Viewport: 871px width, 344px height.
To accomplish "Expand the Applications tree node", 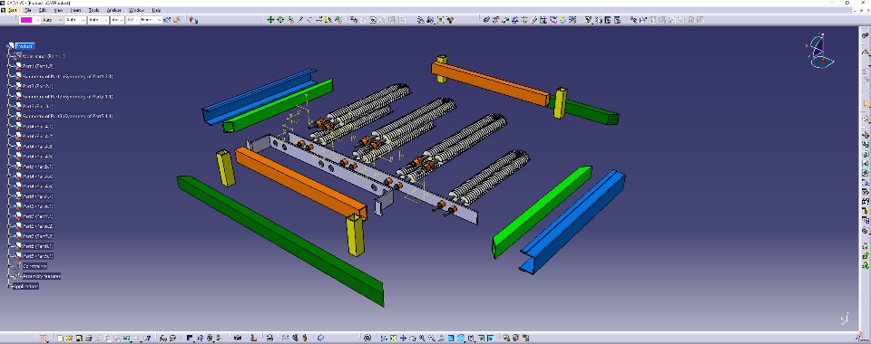I will pyautogui.click(x=9, y=286).
